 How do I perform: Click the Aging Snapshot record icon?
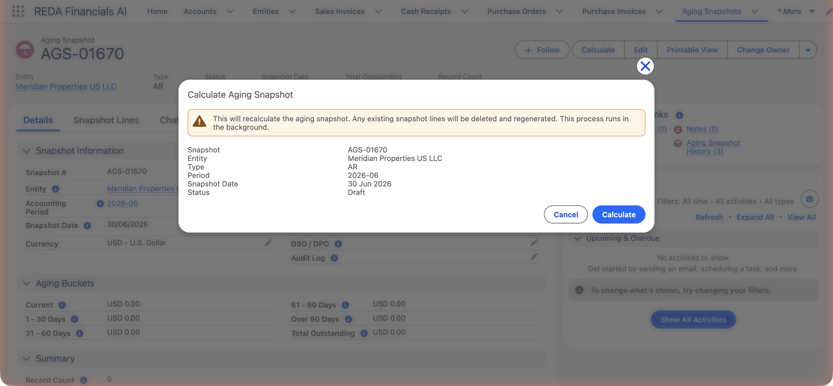(25, 50)
